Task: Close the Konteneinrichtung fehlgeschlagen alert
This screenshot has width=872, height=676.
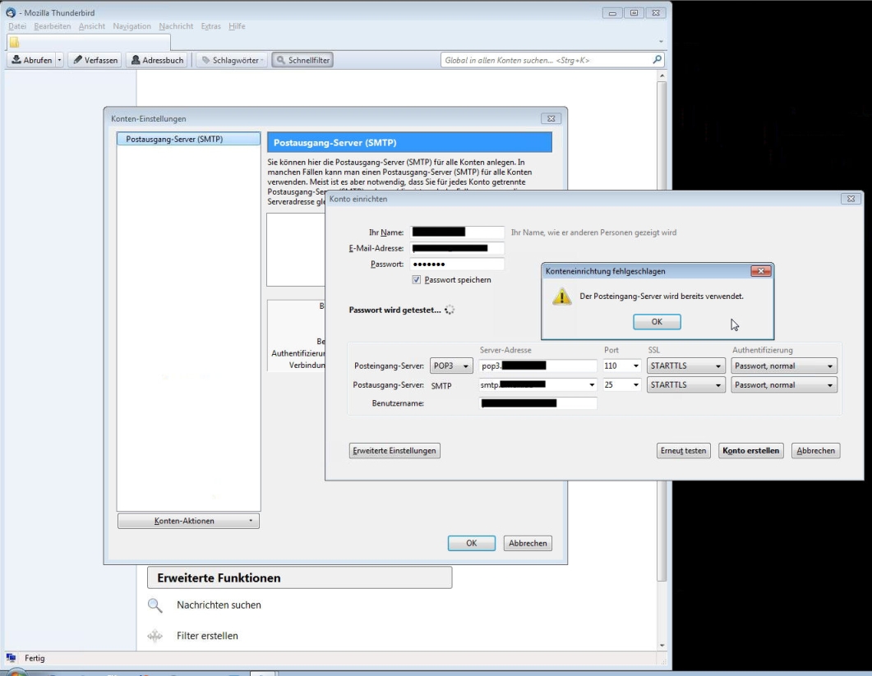Action: pyautogui.click(x=761, y=271)
